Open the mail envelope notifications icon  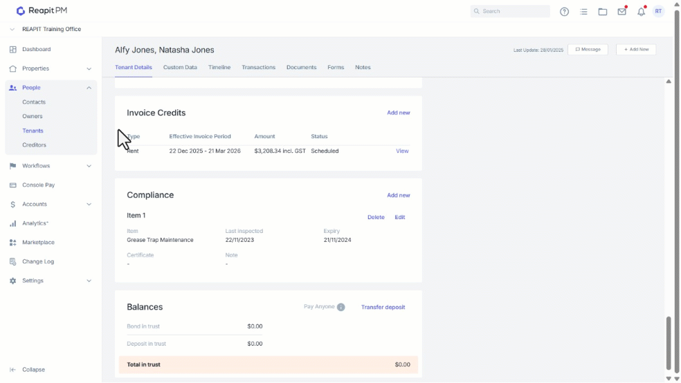[x=622, y=11]
